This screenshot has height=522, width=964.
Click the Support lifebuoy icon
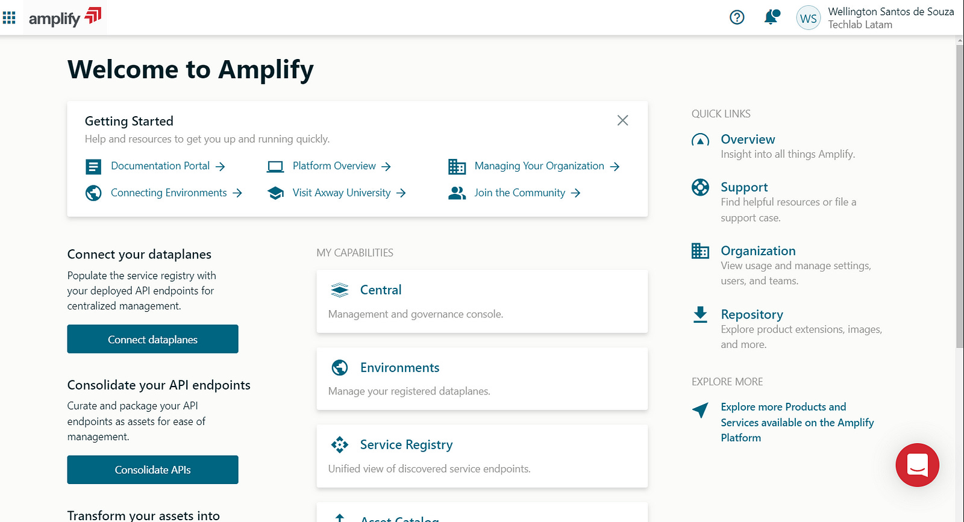tap(700, 187)
